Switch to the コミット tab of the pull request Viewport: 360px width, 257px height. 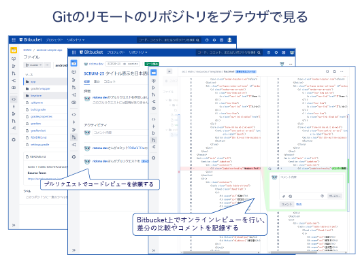click(110, 82)
